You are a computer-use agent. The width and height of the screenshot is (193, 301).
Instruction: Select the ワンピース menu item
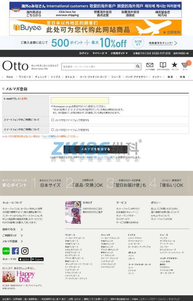pos(25,77)
